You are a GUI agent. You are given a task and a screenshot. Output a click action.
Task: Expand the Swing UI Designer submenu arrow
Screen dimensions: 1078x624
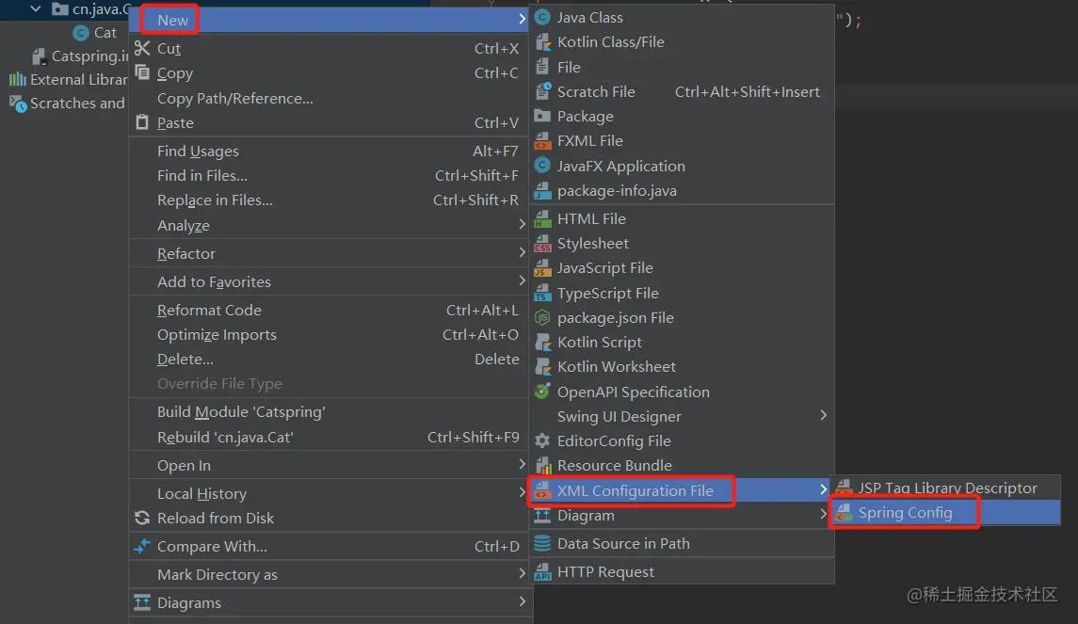tap(823, 416)
